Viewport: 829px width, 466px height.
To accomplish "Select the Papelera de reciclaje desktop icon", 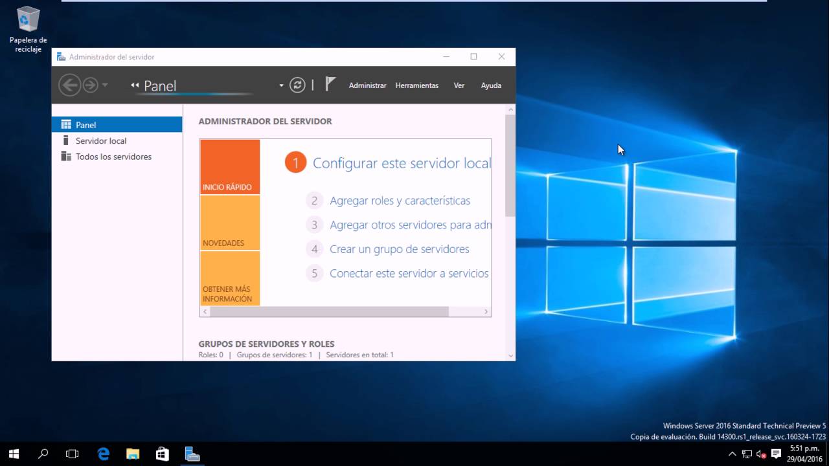I will tap(28, 30).
